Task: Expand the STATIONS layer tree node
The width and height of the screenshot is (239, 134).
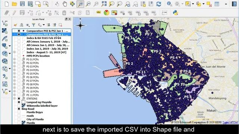Action: (x=15, y=98)
